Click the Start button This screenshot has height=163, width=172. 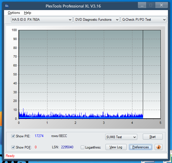(153, 137)
